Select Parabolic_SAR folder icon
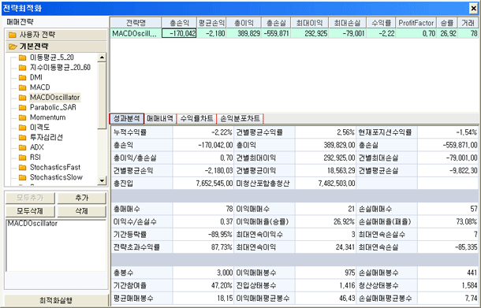 pyautogui.click(x=22, y=108)
